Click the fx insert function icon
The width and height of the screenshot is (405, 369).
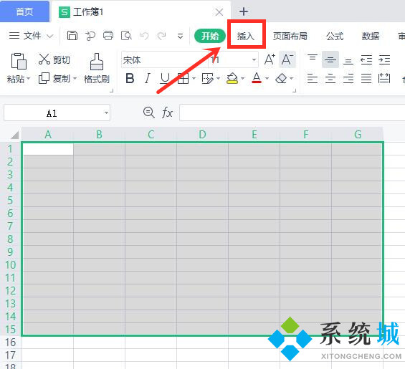point(167,112)
